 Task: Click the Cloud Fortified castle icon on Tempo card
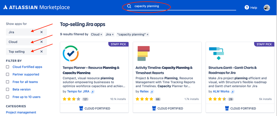coord(81,108)
